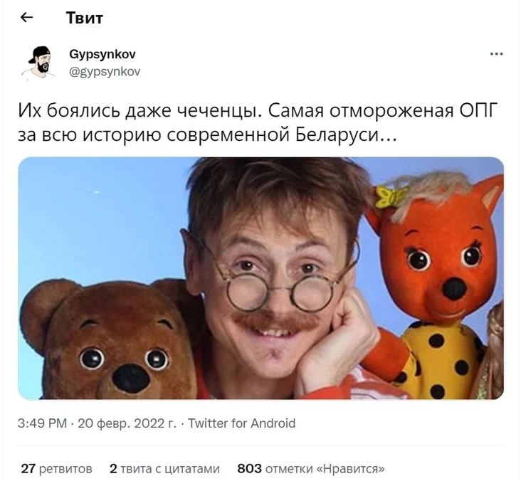Viewport: 521px width, 481px height.
Task: Click the abbreviation 'ОПГ' in the tweet
Action: click(478, 110)
